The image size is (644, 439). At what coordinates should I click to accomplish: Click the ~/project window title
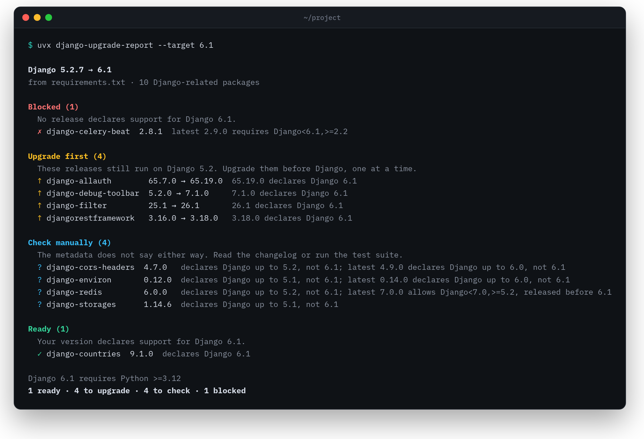[x=322, y=18]
